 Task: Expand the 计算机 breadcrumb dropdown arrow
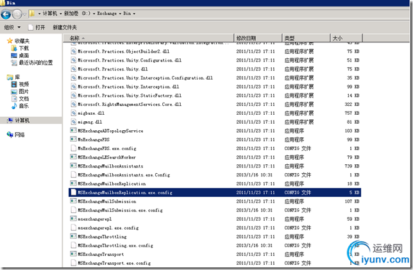click(x=60, y=13)
